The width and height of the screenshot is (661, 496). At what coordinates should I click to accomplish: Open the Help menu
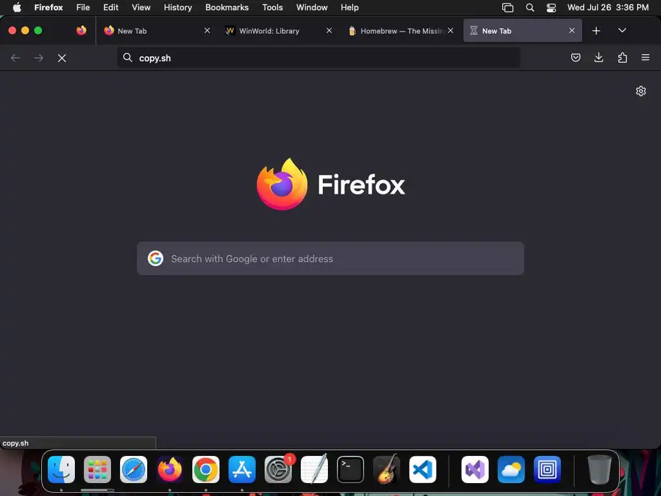tap(349, 8)
